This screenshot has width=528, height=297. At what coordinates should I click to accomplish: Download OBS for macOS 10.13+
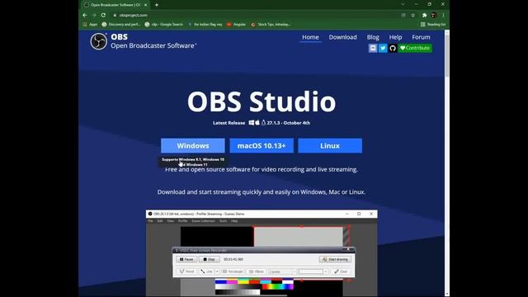262,146
